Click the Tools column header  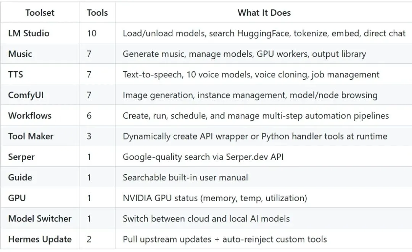point(97,13)
